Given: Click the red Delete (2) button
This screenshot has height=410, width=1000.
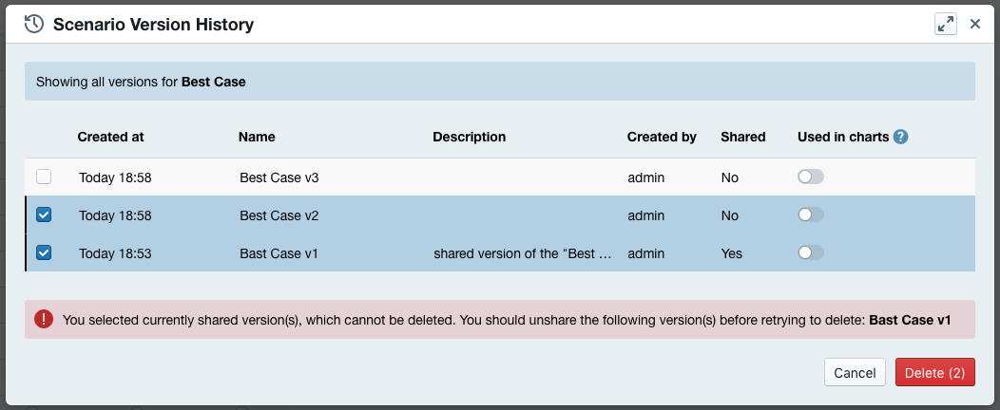Looking at the screenshot, I should 934,373.
